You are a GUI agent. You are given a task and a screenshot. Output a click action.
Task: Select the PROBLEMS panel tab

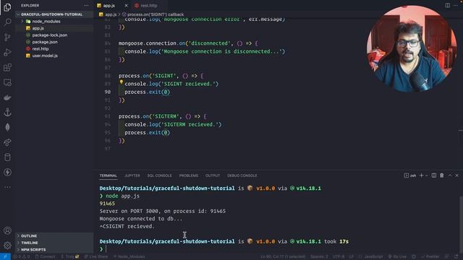click(x=189, y=175)
